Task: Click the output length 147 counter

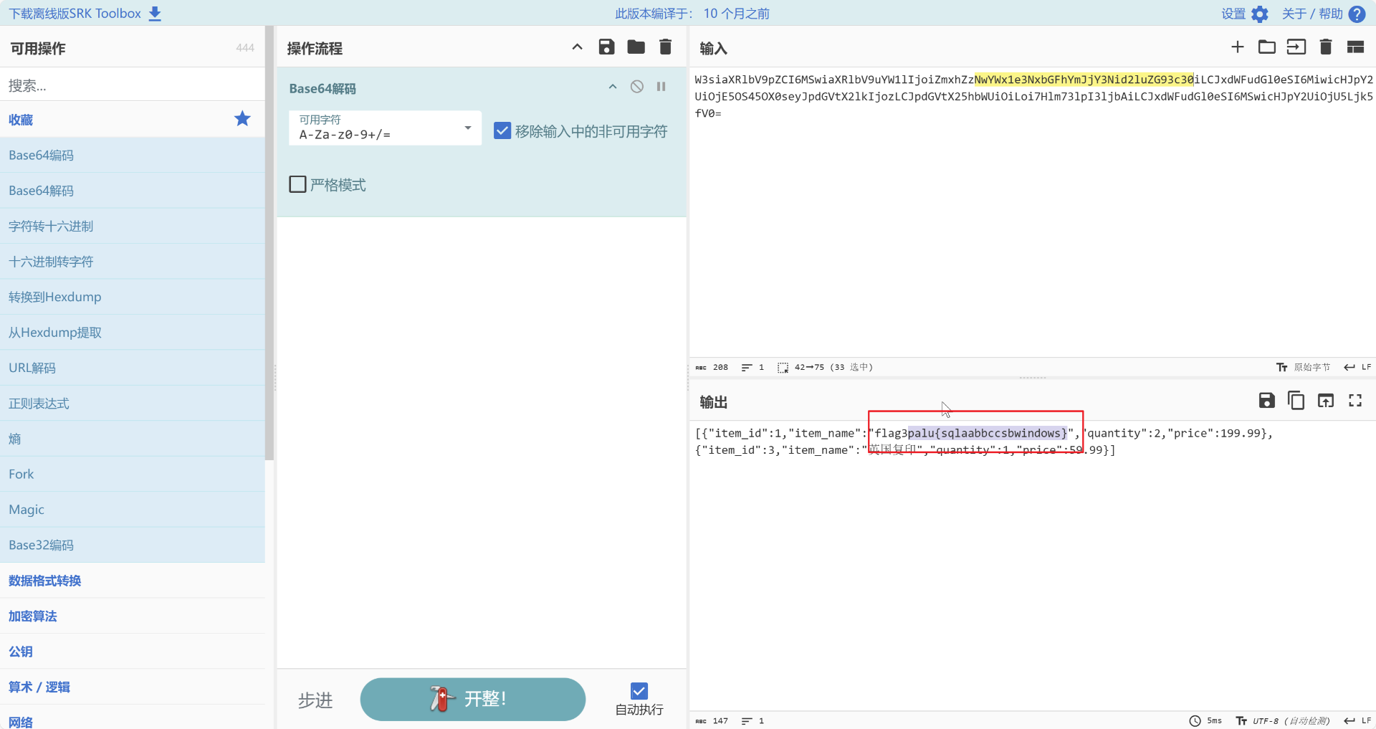Action: tap(712, 721)
